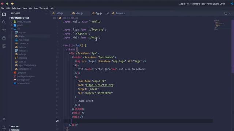Open the Source Control view
Screen dimensions: 234x131
(4, 30)
